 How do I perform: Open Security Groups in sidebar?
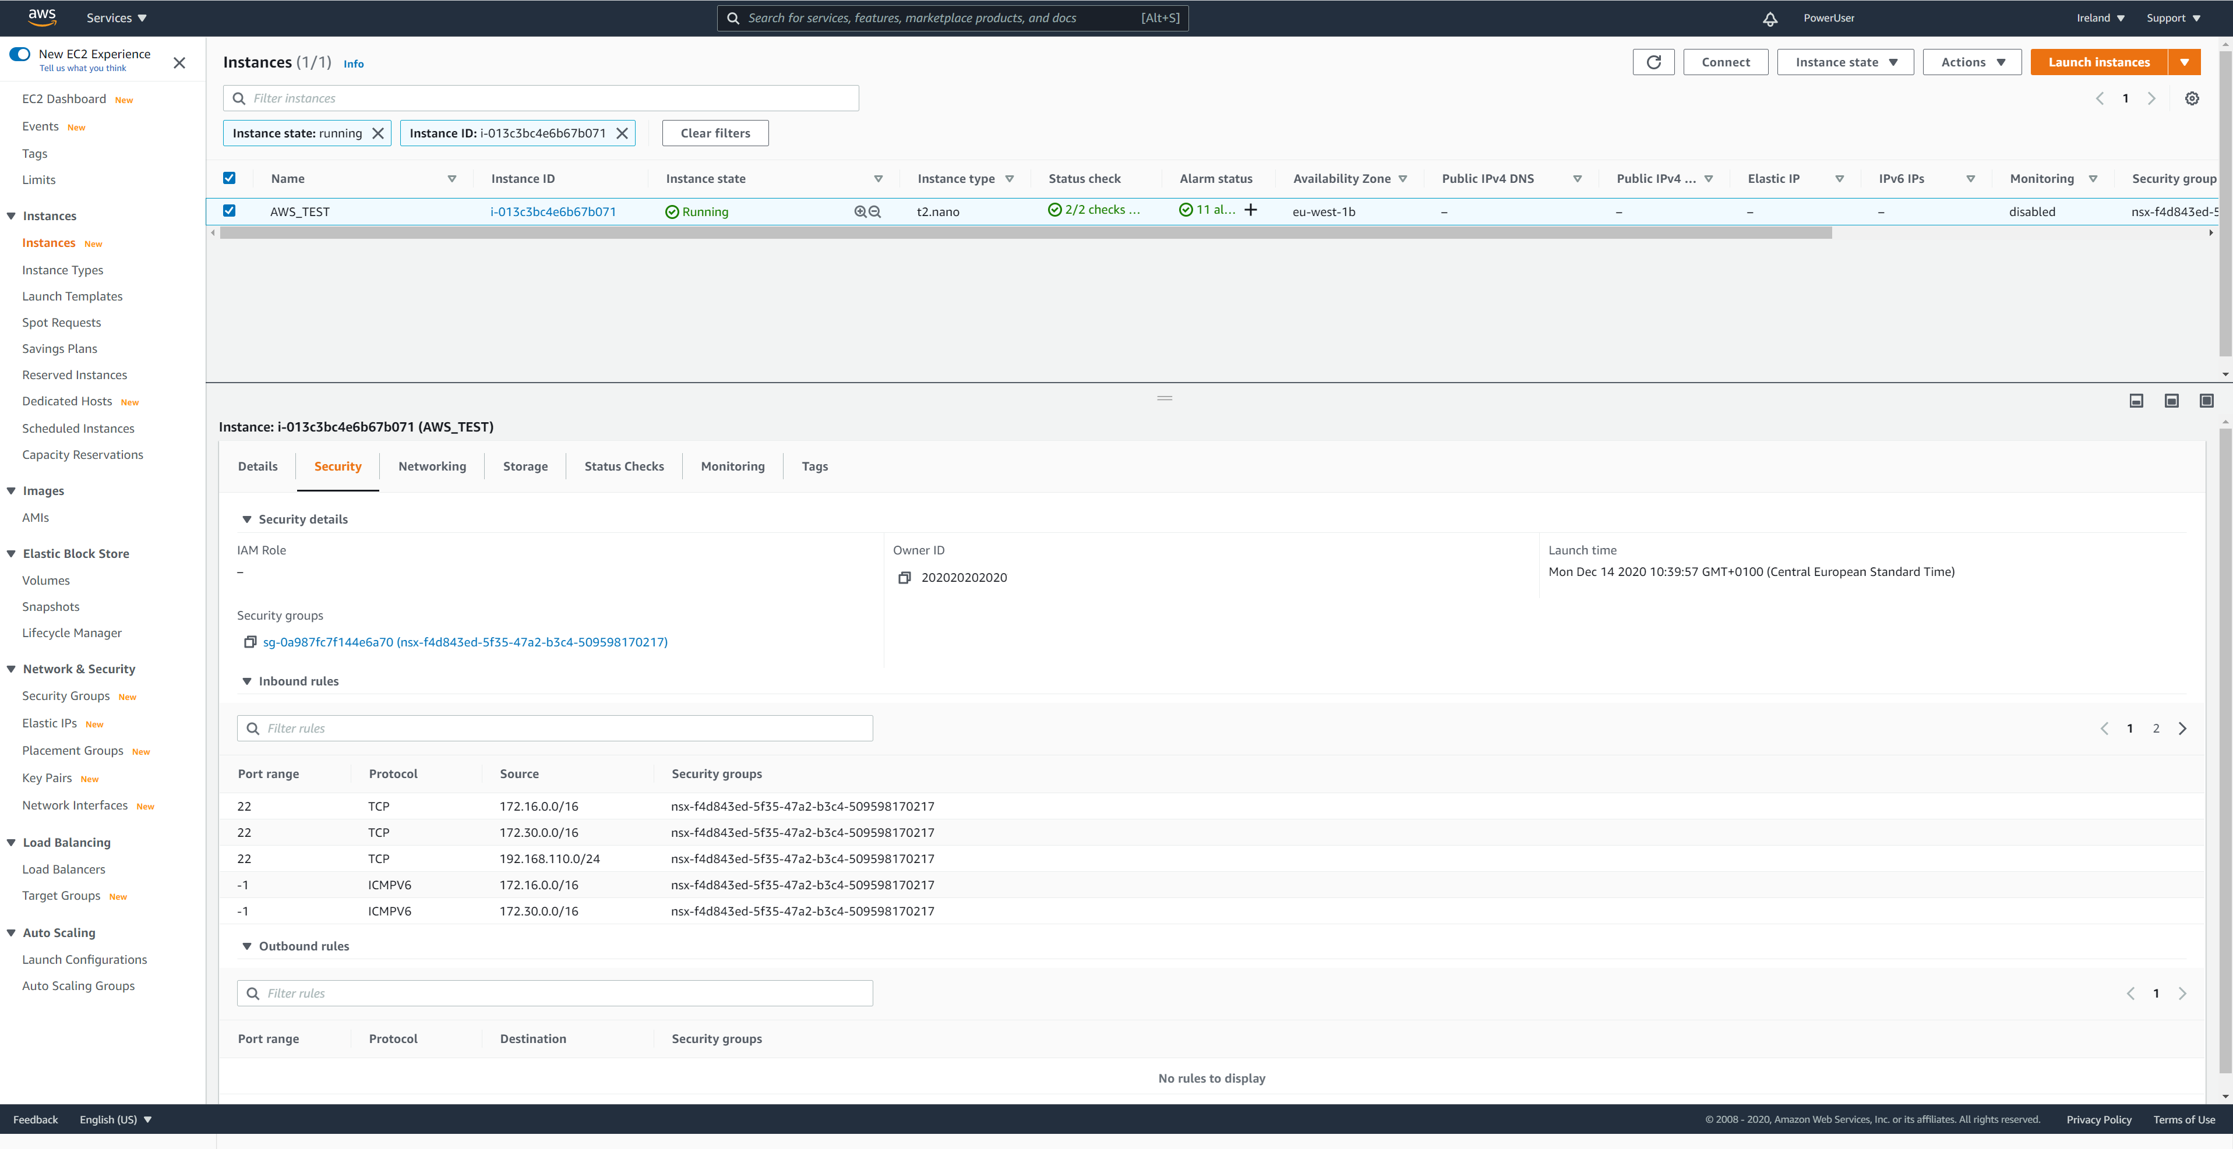point(66,697)
